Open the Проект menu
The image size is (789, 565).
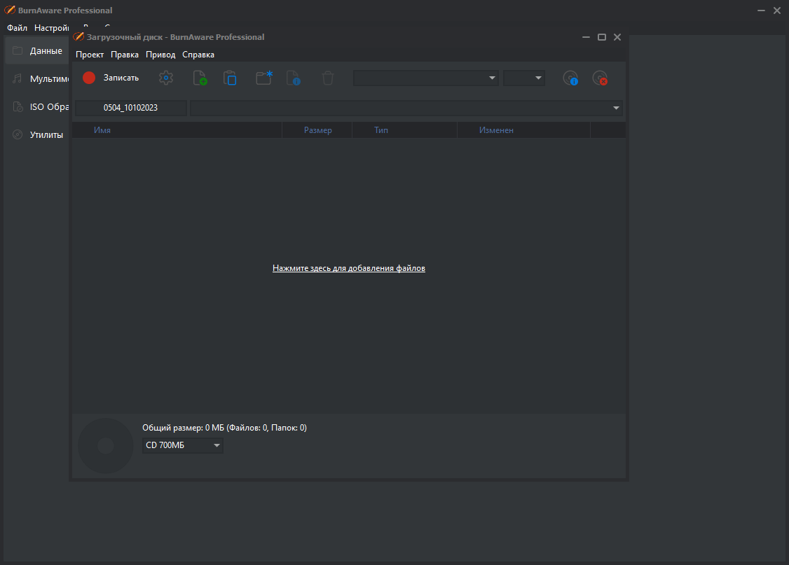(x=90, y=55)
